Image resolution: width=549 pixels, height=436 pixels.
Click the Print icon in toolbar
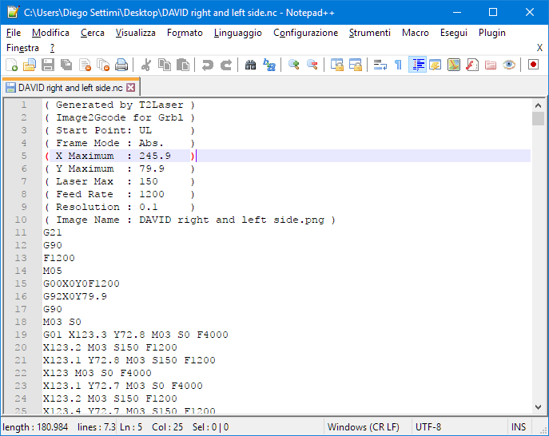click(121, 65)
